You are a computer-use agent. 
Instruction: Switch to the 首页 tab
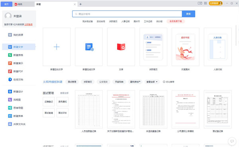[x=6, y=4]
